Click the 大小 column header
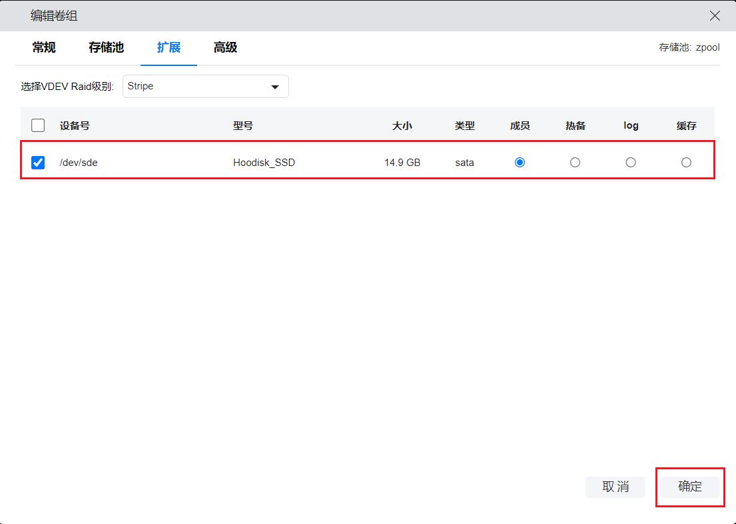Viewport: 736px width, 524px height. point(402,125)
